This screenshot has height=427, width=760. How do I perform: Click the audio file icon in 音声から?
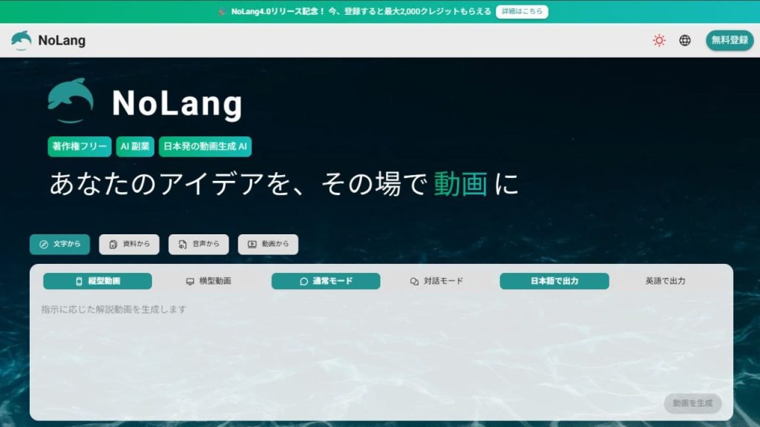coord(183,245)
